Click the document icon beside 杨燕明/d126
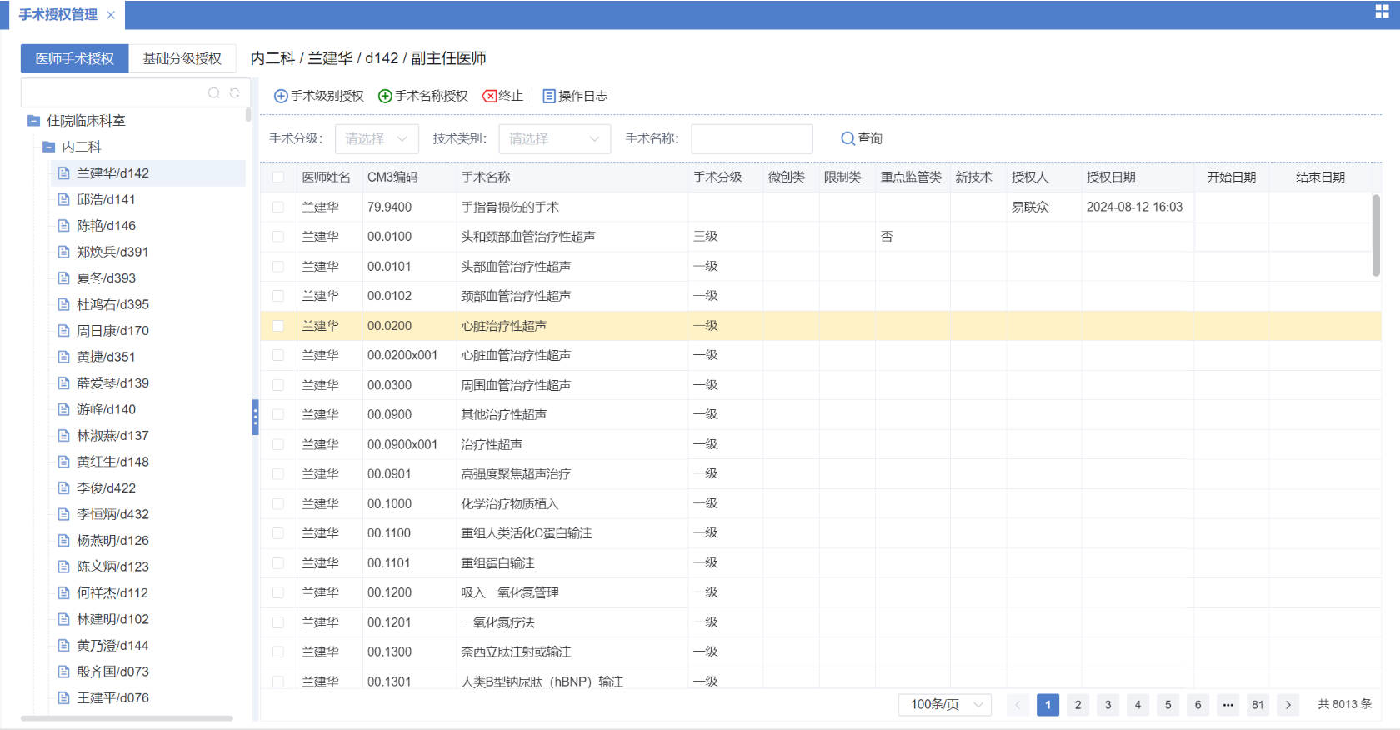The image size is (1400, 730). point(63,540)
